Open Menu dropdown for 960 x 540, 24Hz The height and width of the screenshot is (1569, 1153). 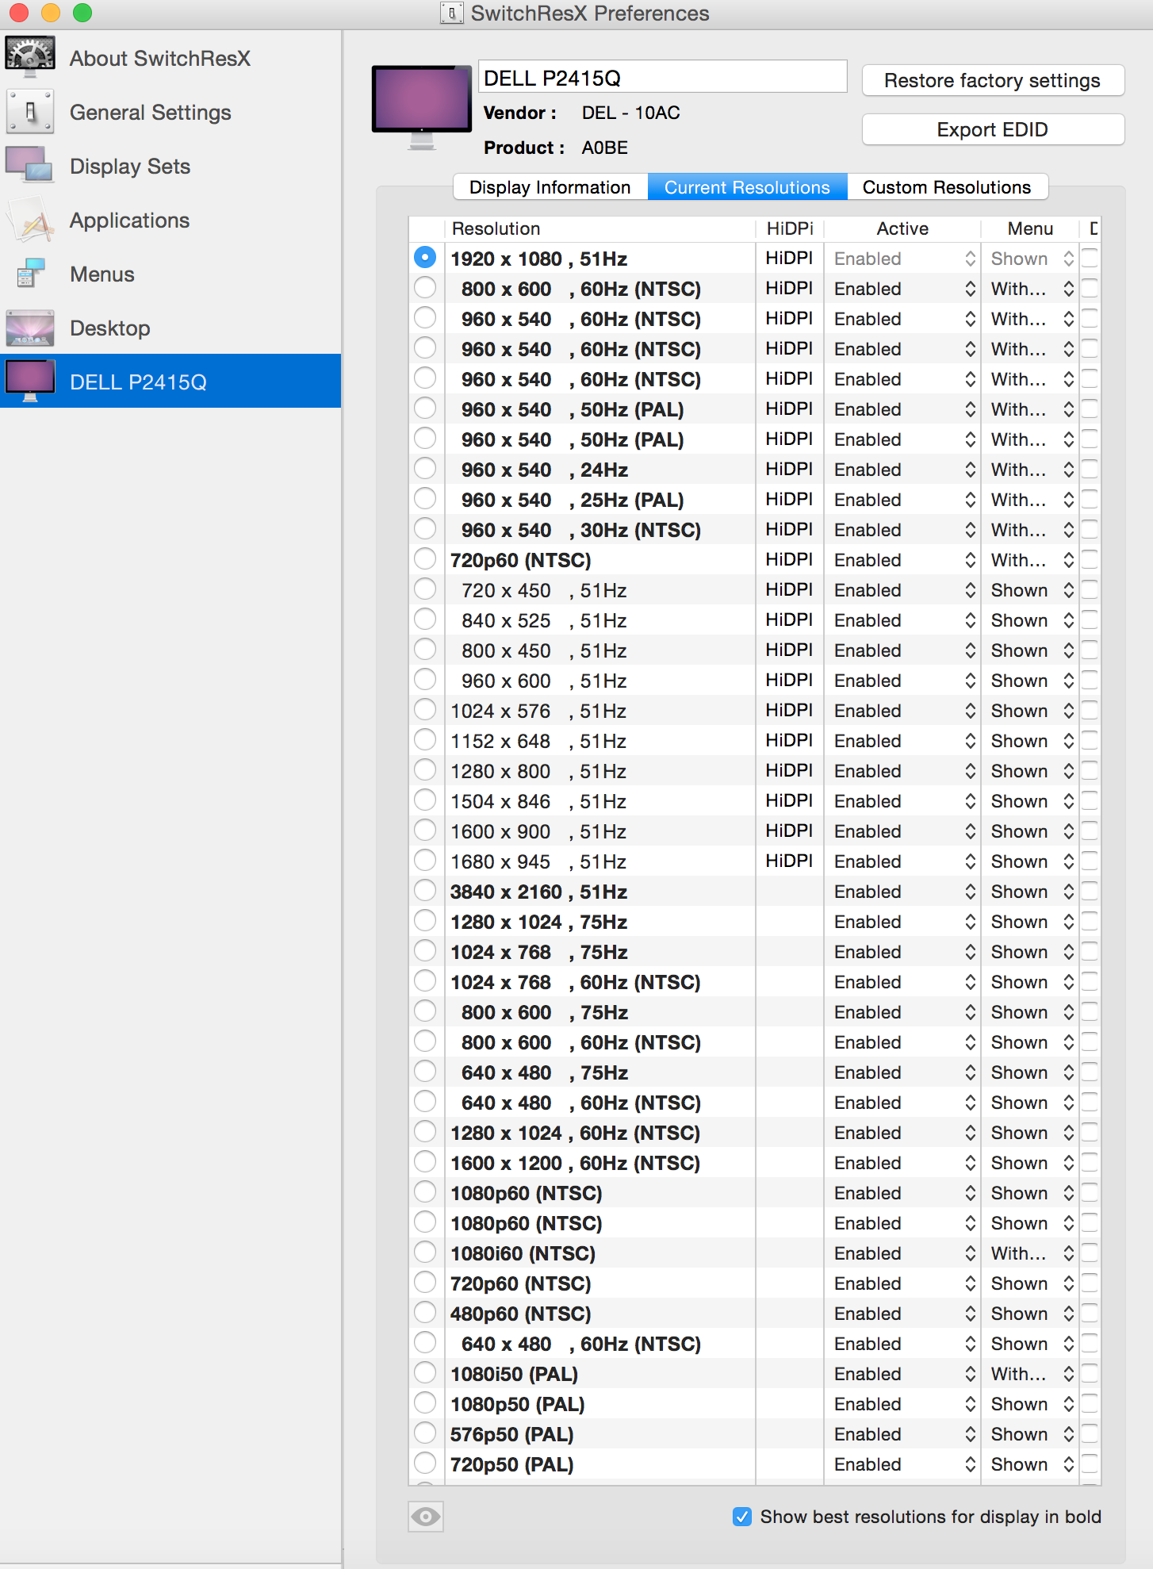point(1032,470)
